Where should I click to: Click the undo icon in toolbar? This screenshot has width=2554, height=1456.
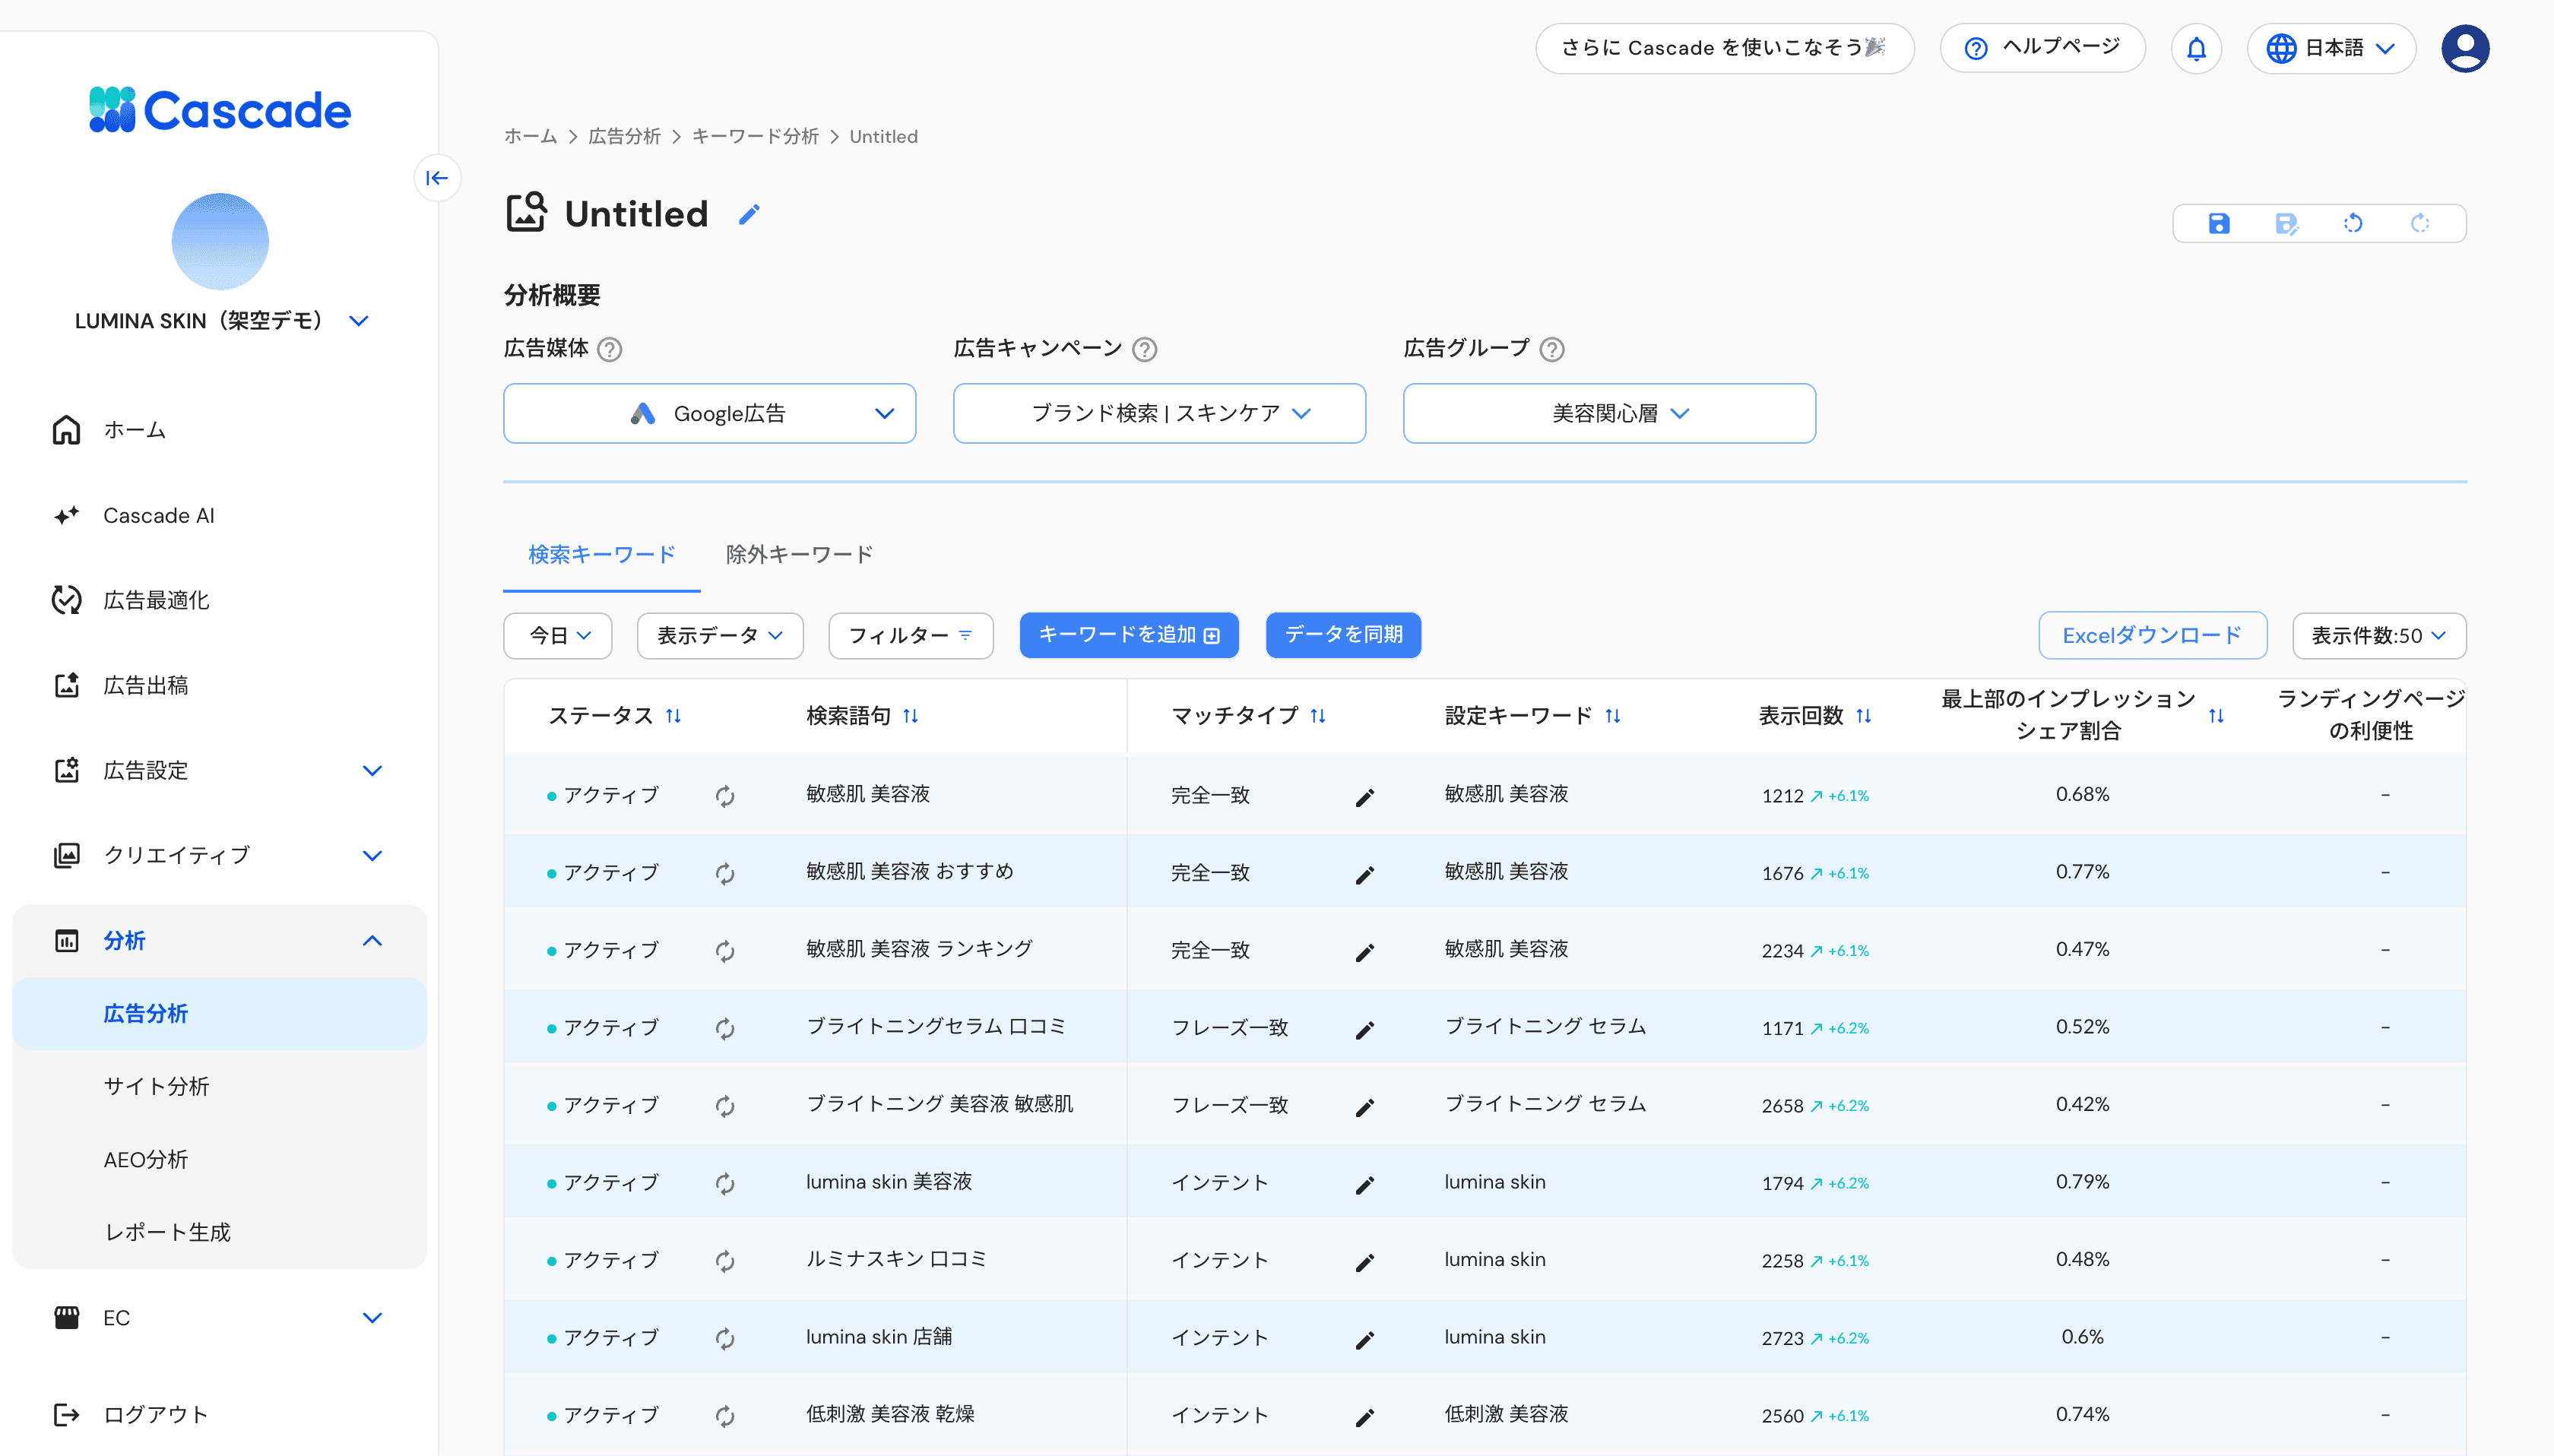click(x=2353, y=223)
